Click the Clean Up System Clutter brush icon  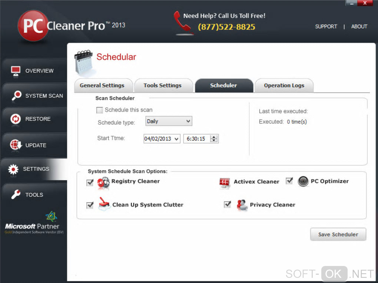click(x=105, y=204)
